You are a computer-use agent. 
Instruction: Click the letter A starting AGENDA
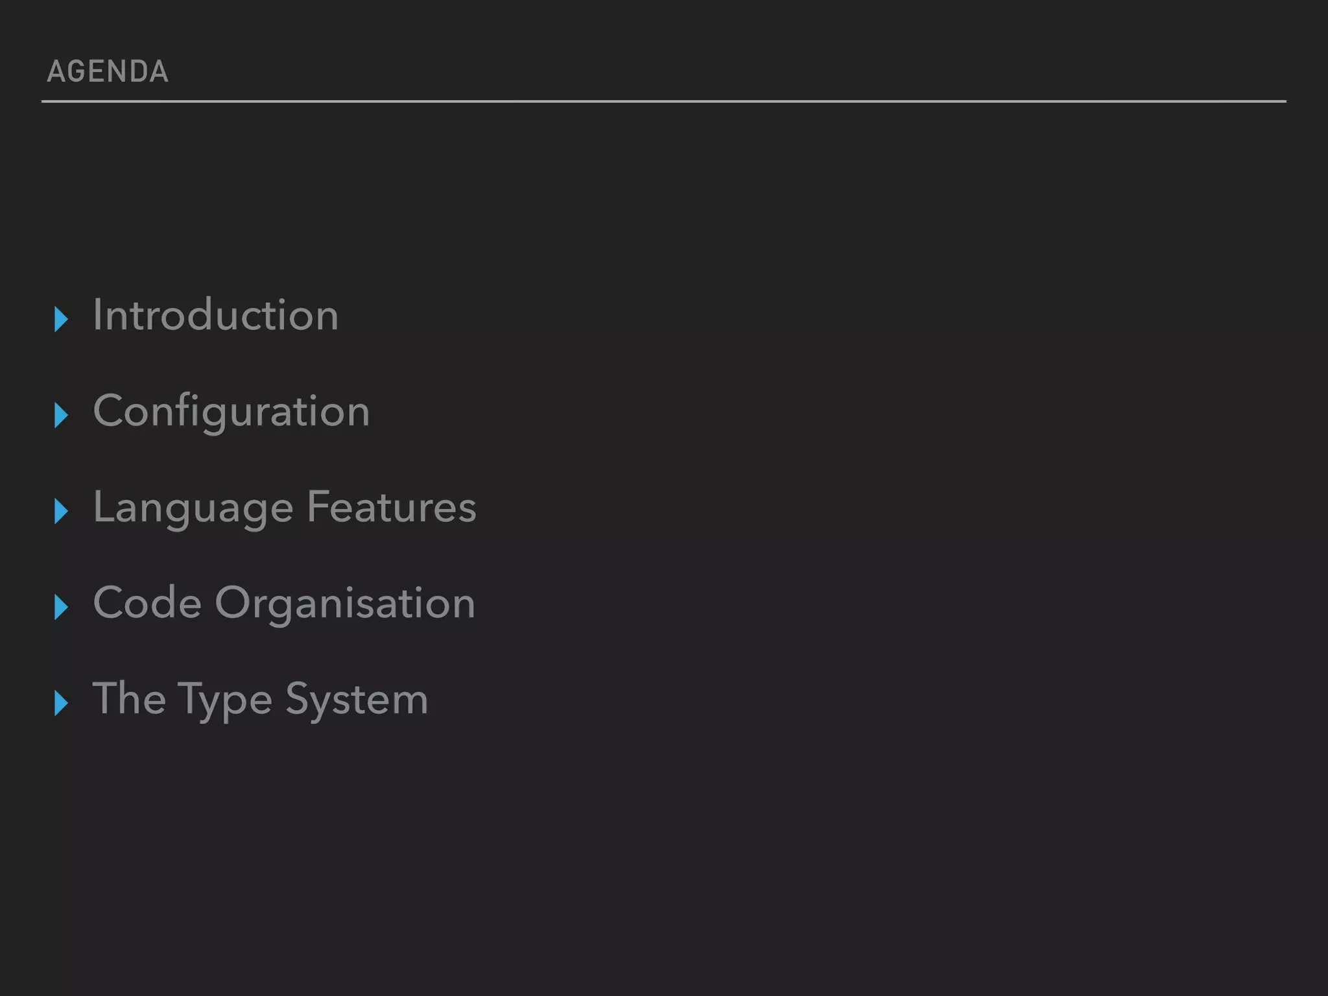pos(55,71)
